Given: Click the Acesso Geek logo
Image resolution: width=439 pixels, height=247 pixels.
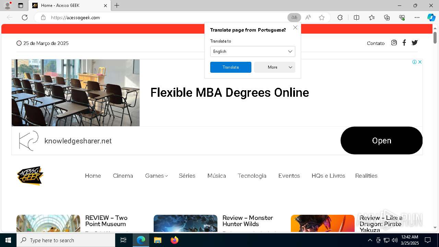Looking at the screenshot, I should pyautogui.click(x=30, y=176).
